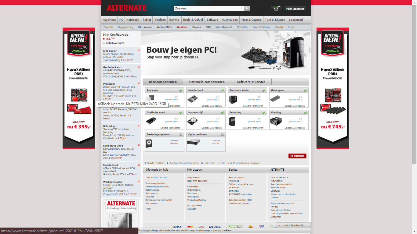Remove Werkgeheugen from configuration sidebar
The width and height of the screenshot is (417, 234).
click(x=139, y=181)
